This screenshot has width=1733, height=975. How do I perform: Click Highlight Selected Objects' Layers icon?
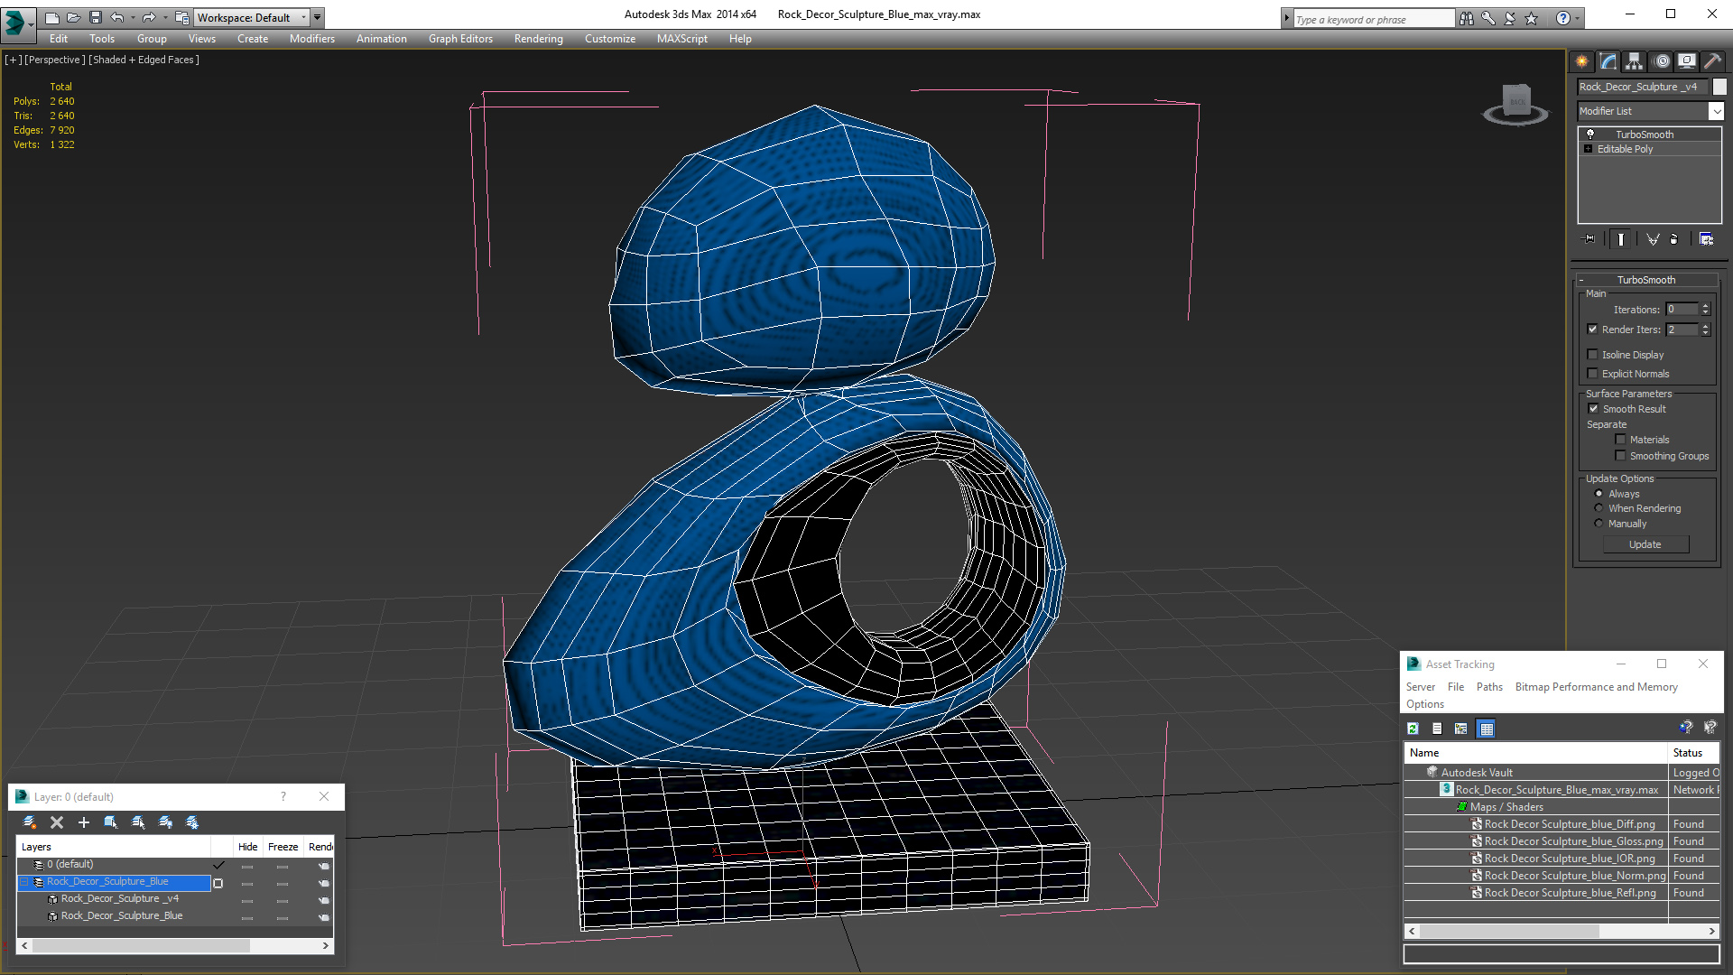pyautogui.click(x=138, y=822)
